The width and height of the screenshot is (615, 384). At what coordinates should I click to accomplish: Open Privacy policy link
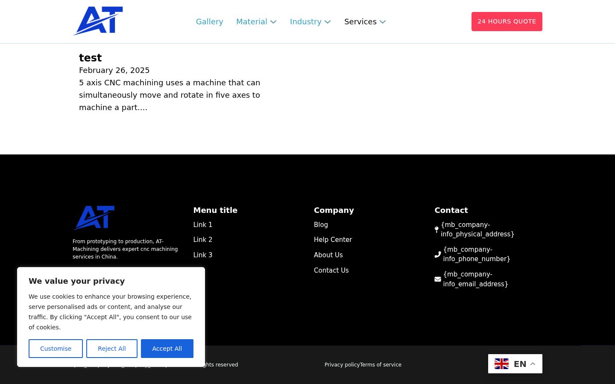tap(342, 365)
